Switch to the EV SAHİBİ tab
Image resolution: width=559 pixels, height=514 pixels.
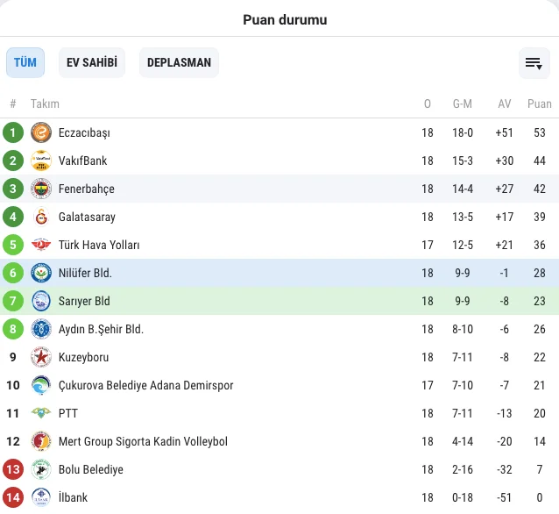pos(92,62)
